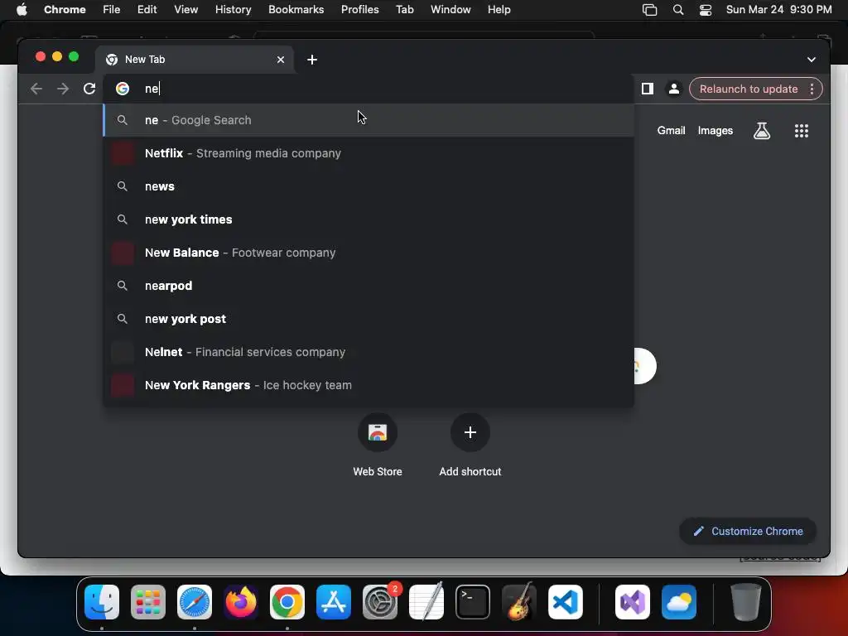Open the Window menu
848x636 pixels.
click(x=450, y=10)
